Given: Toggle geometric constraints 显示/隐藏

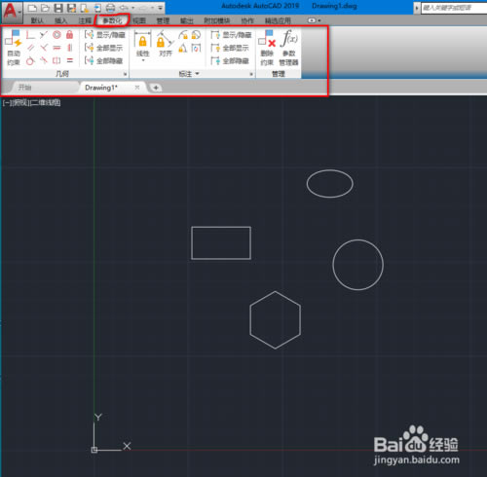Looking at the screenshot, I should (x=104, y=34).
